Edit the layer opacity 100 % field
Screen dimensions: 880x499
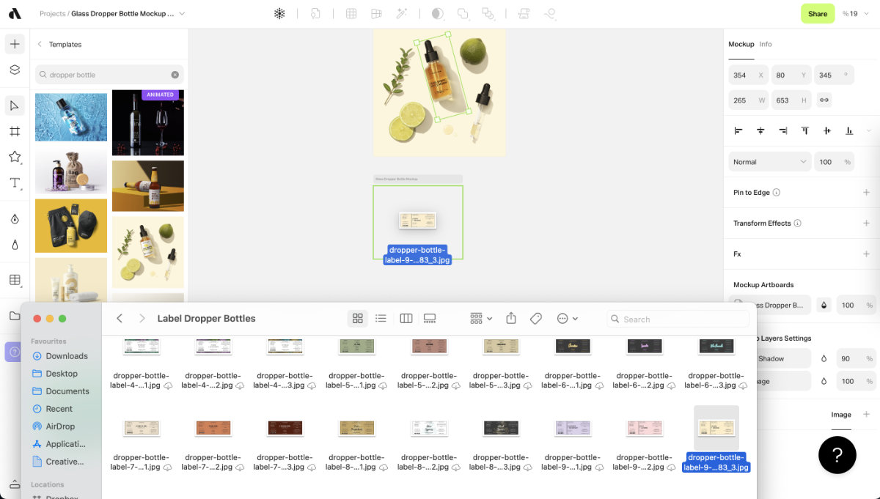[x=835, y=162]
